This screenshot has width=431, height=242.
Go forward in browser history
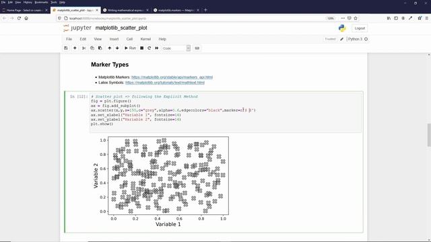point(12,18)
